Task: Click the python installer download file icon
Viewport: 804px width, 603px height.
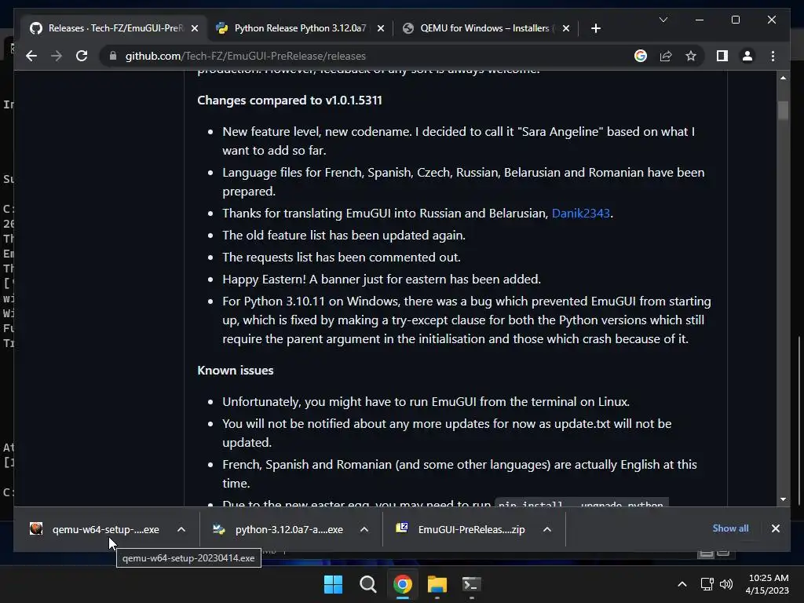Action: 219,528
